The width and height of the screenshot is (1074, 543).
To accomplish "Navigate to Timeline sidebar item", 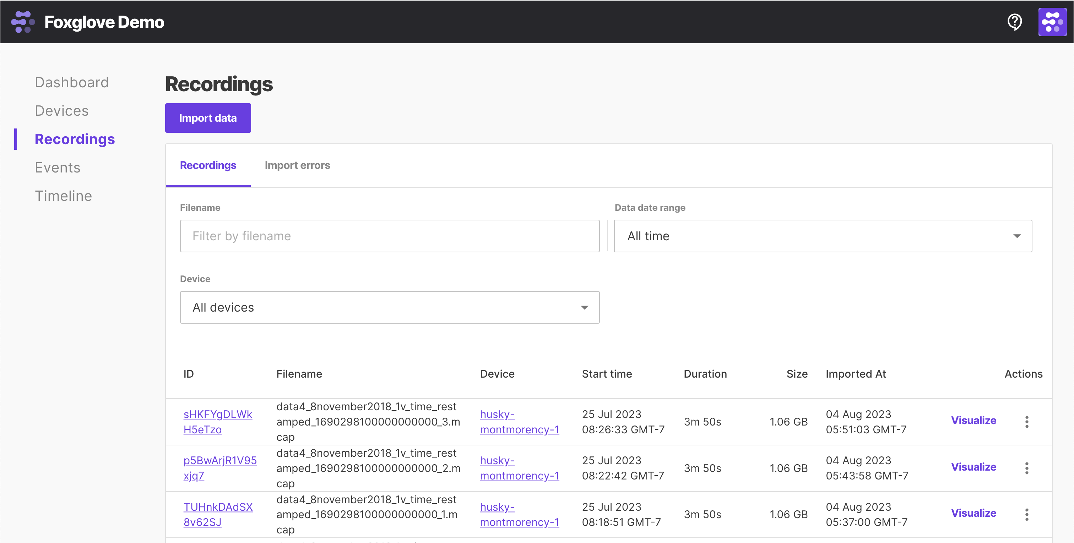I will [63, 194].
